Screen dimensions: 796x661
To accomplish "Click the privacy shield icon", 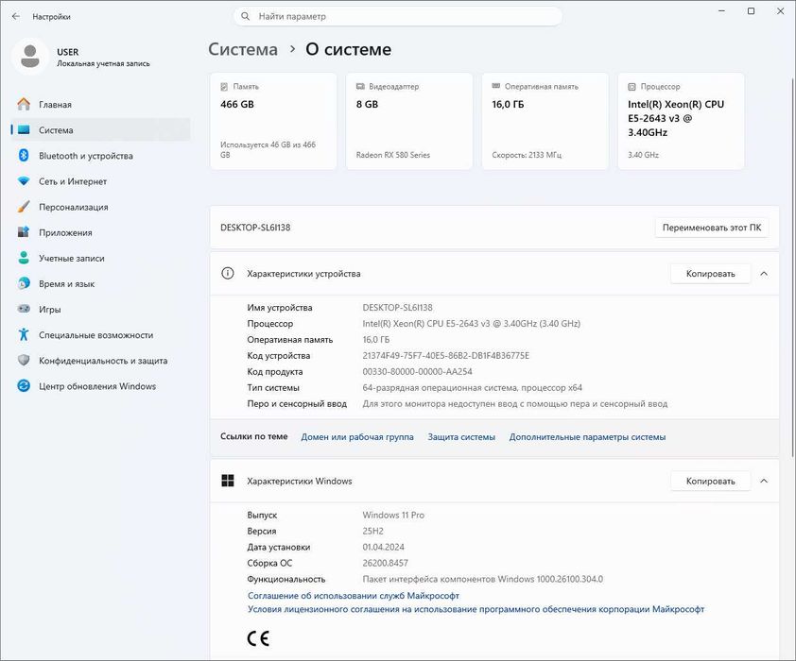I will tap(24, 360).
